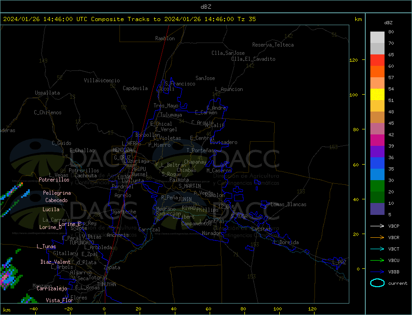This screenshot has height=315, width=412.
Task: Click the S_ROSA label
Action: 239,216
